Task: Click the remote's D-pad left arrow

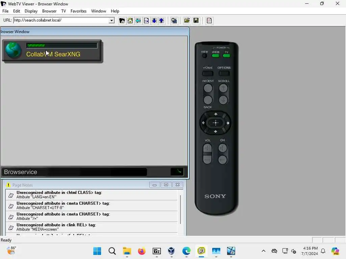Action: tap(203, 123)
